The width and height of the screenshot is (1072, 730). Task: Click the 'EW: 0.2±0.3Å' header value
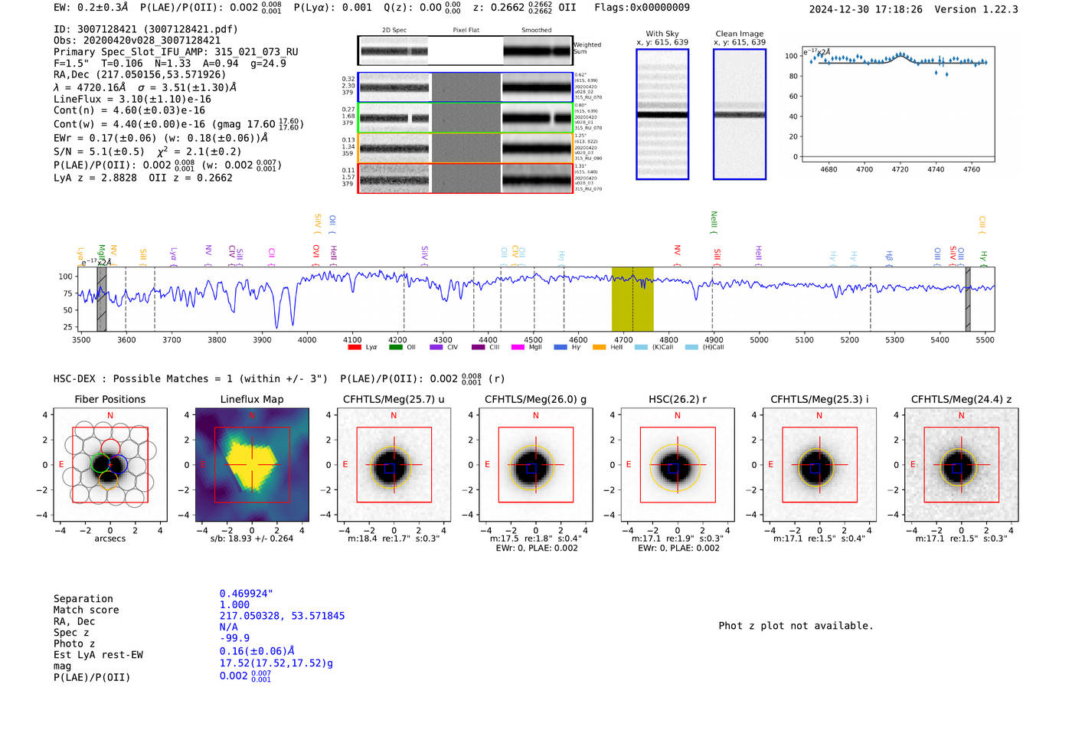tap(91, 8)
